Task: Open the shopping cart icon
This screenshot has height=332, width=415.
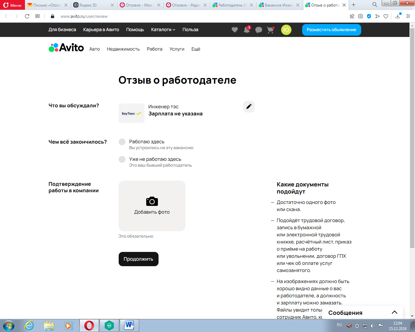Action: pyautogui.click(x=270, y=30)
